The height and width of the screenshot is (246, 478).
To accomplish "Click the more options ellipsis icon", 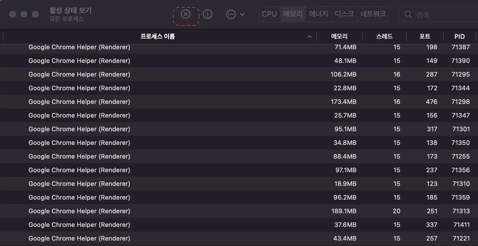I will click(x=231, y=14).
